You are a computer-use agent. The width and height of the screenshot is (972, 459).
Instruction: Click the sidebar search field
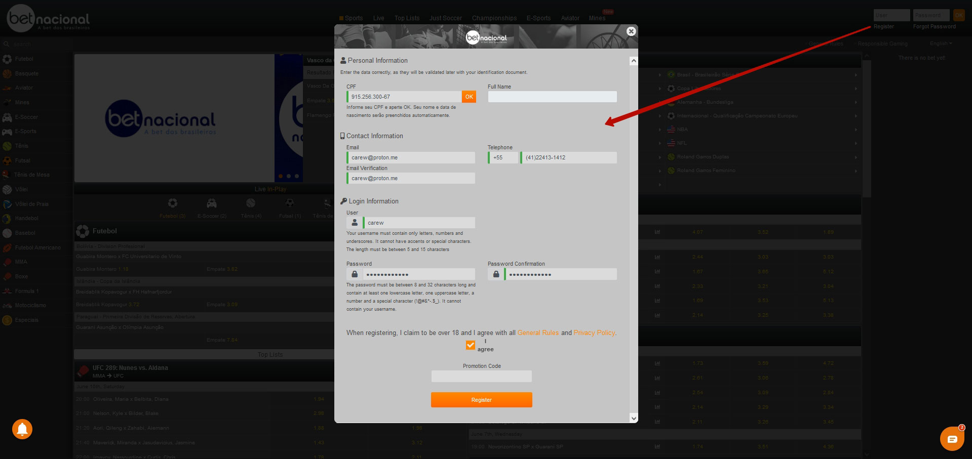(x=35, y=44)
